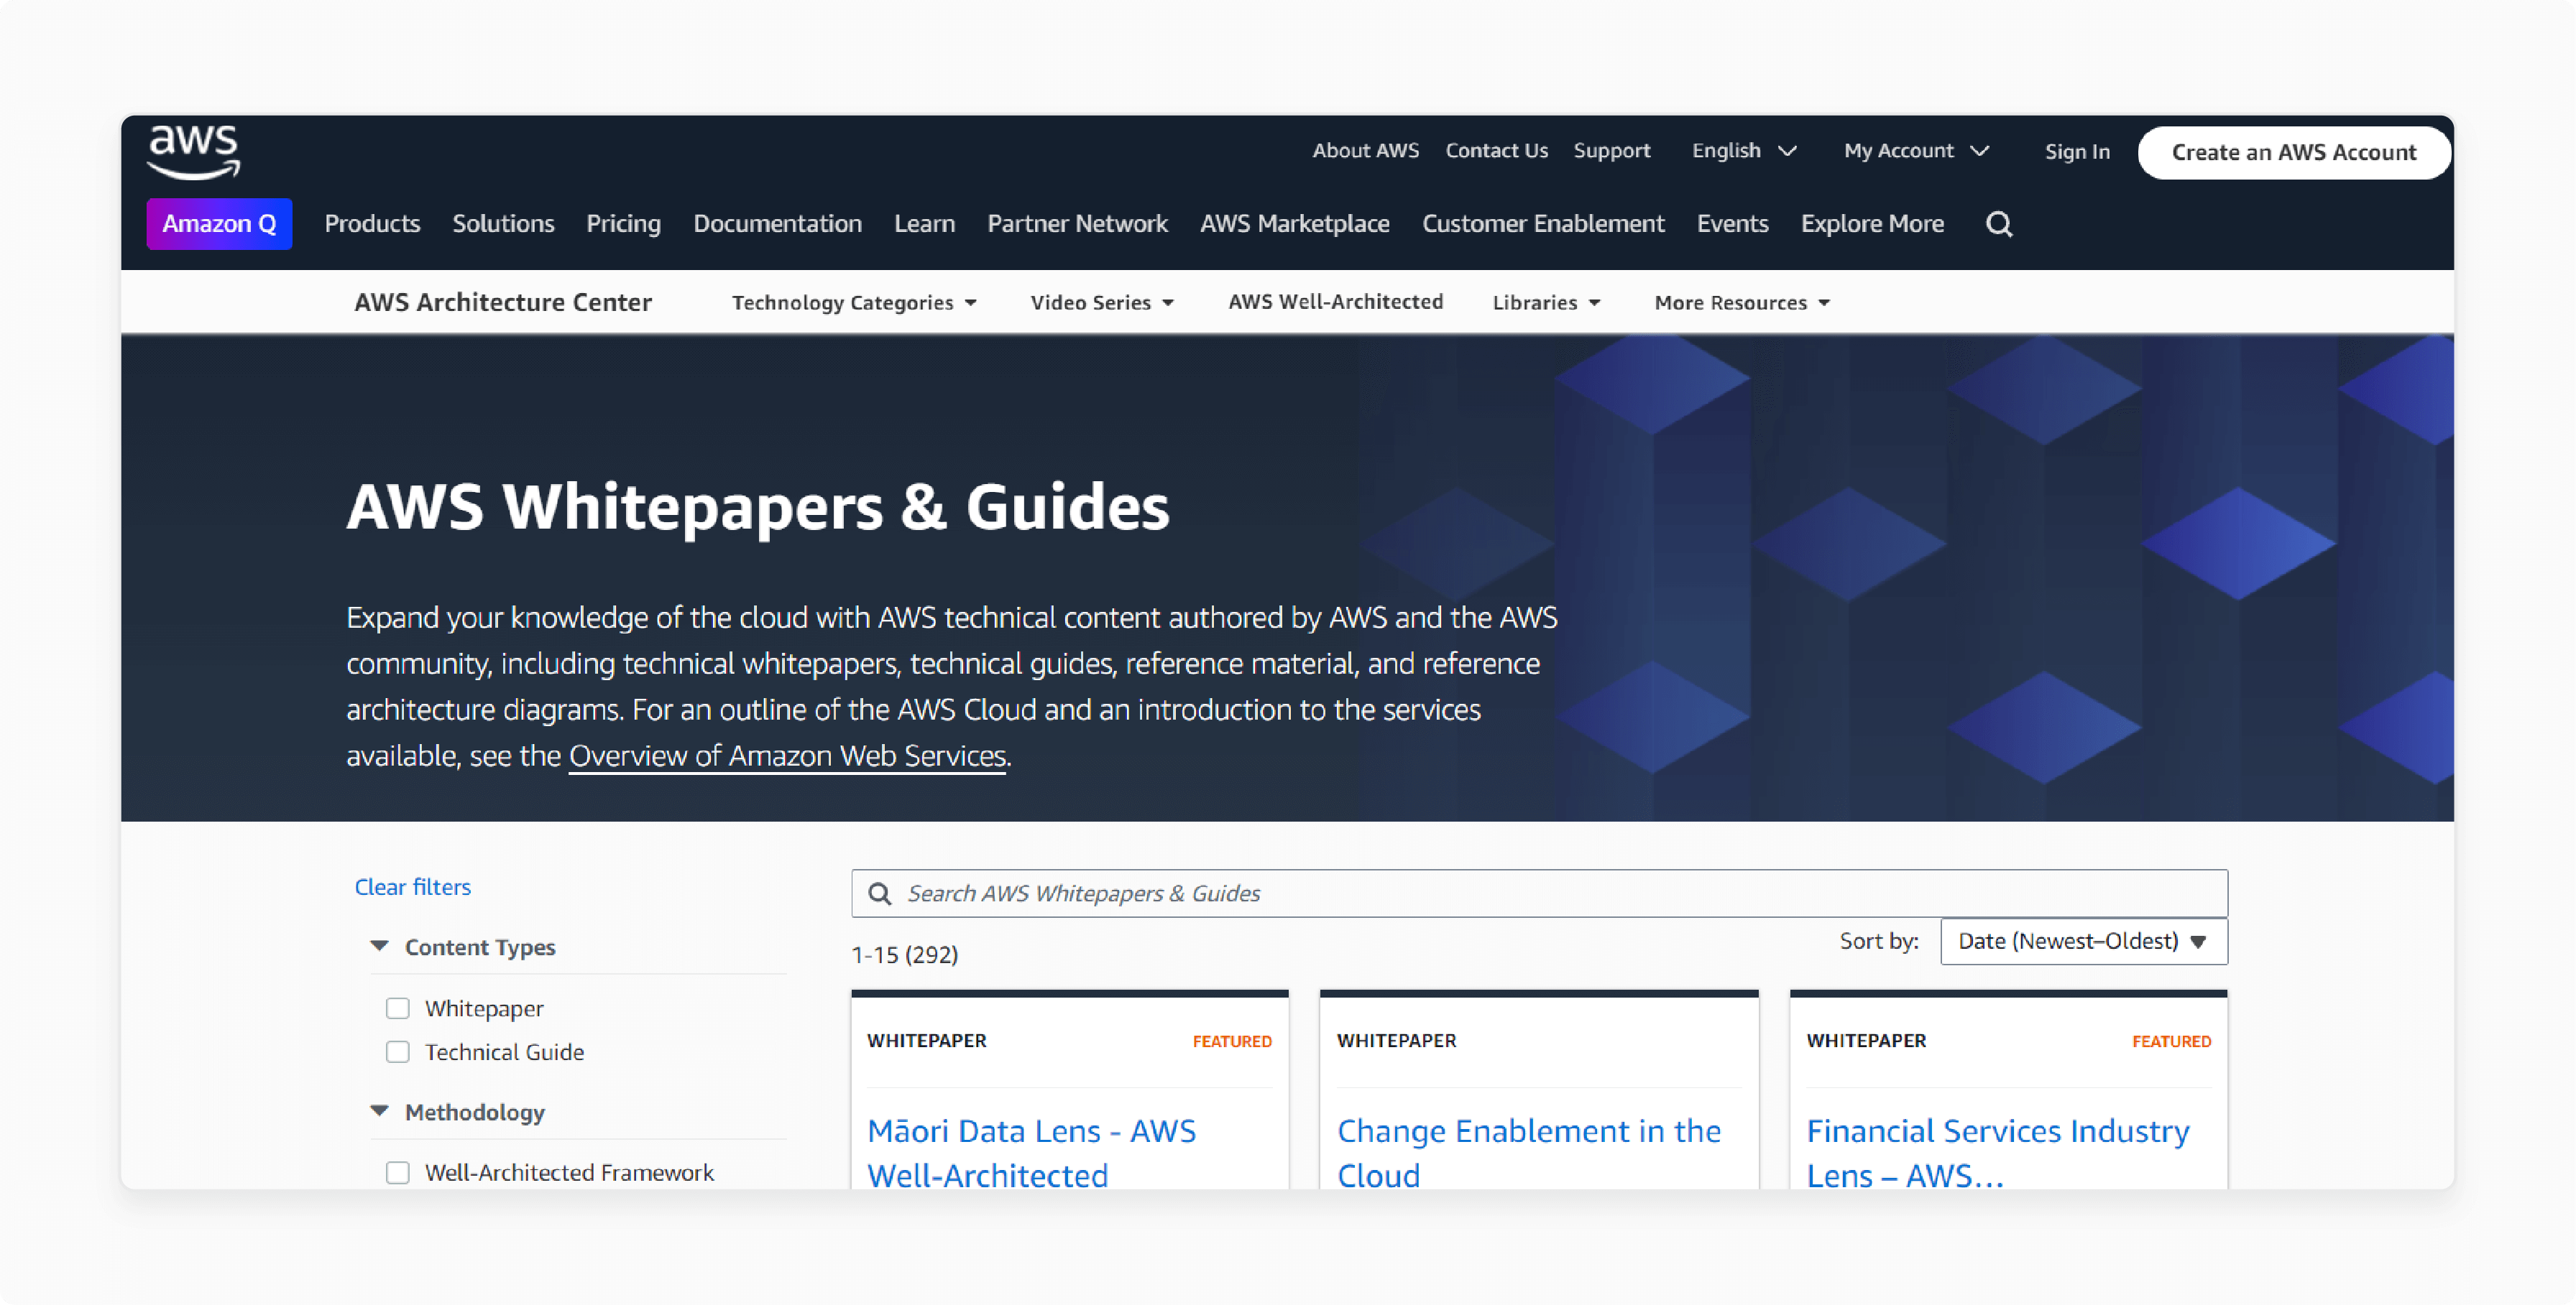Open the top navigation search icon
The height and width of the screenshot is (1305, 2576).
tap(1998, 224)
